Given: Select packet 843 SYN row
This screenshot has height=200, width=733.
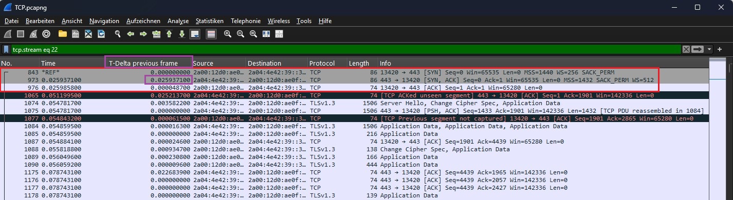Looking at the screenshot, I should pos(354,72).
